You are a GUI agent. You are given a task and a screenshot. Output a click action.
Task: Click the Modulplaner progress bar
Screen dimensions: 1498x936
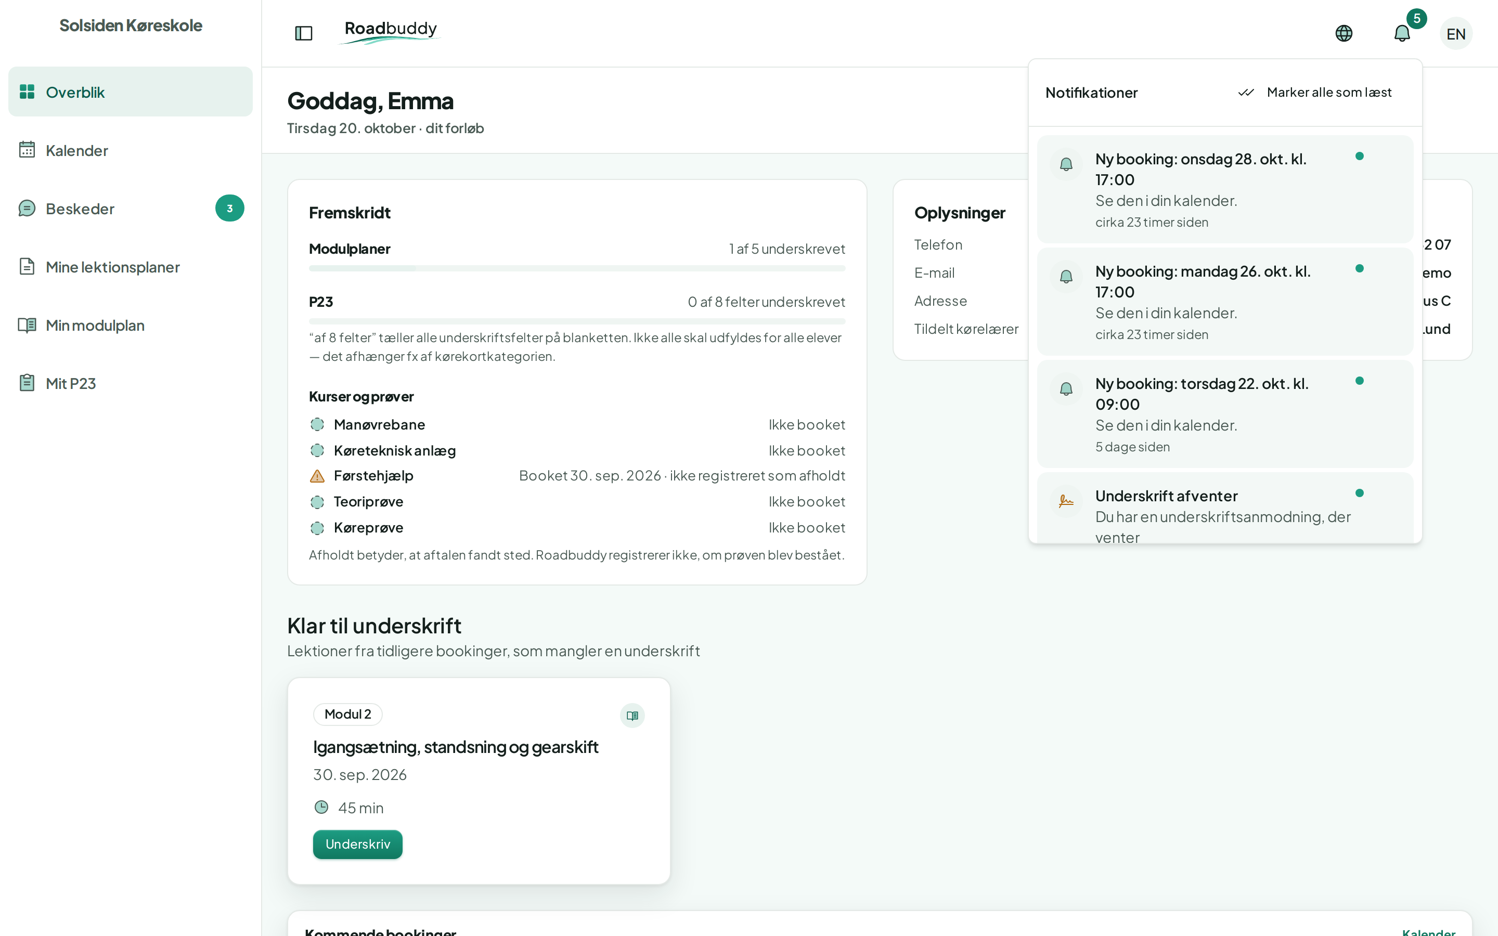click(x=577, y=269)
